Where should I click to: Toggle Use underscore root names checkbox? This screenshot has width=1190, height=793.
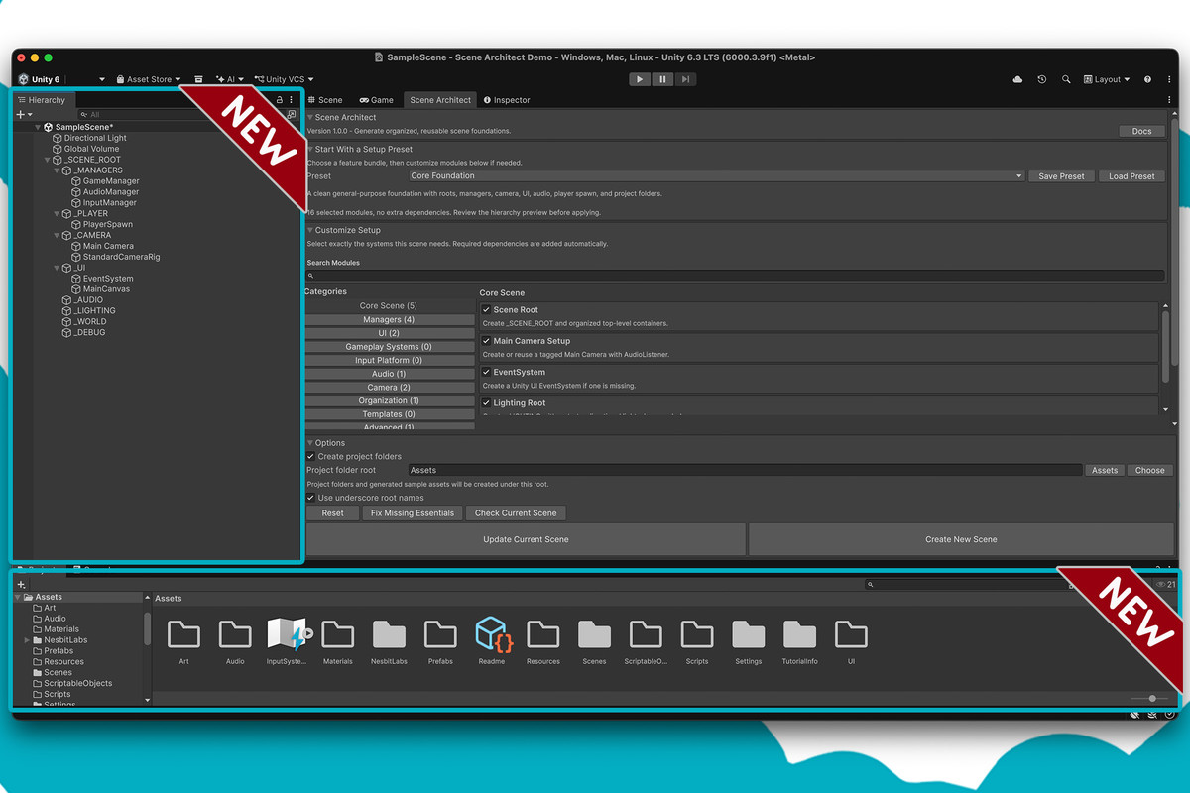tap(311, 498)
